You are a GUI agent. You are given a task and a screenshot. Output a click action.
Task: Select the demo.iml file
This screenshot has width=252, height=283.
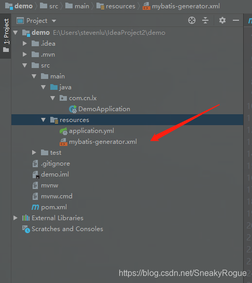pyautogui.click(x=55, y=174)
